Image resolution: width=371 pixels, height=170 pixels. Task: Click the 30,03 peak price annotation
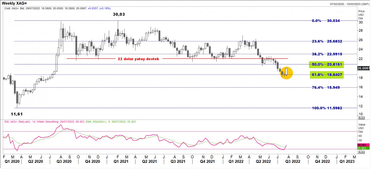[119, 15]
